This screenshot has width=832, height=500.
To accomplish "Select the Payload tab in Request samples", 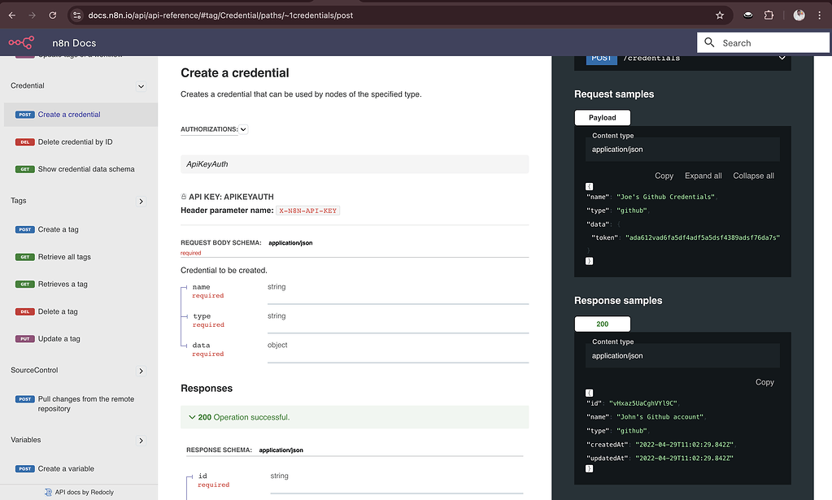I will (602, 117).
